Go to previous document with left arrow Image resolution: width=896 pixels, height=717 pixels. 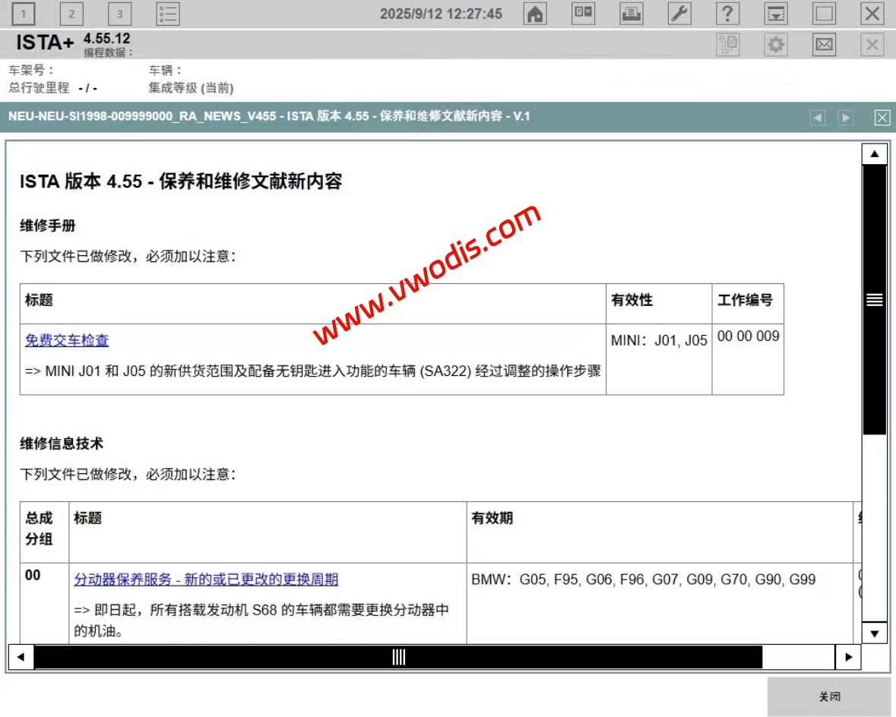pos(818,118)
